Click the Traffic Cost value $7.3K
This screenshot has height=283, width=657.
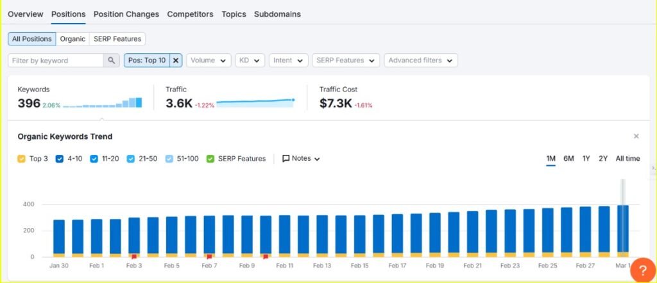coord(336,103)
